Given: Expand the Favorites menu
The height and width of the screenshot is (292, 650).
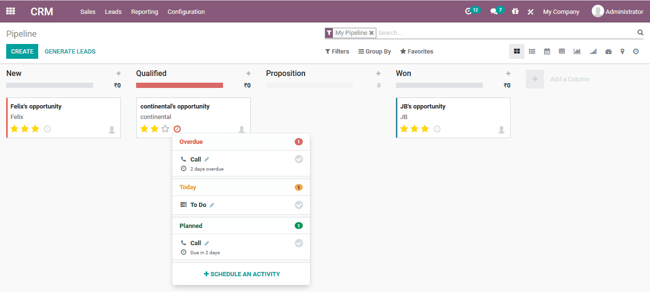Looking at the screenshot, I should [x=416, y=51].
